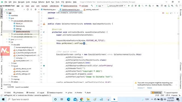Expand the menu folder
This screenshot has height=102, width=182.
pyautogui.click(x=9, y=76)
